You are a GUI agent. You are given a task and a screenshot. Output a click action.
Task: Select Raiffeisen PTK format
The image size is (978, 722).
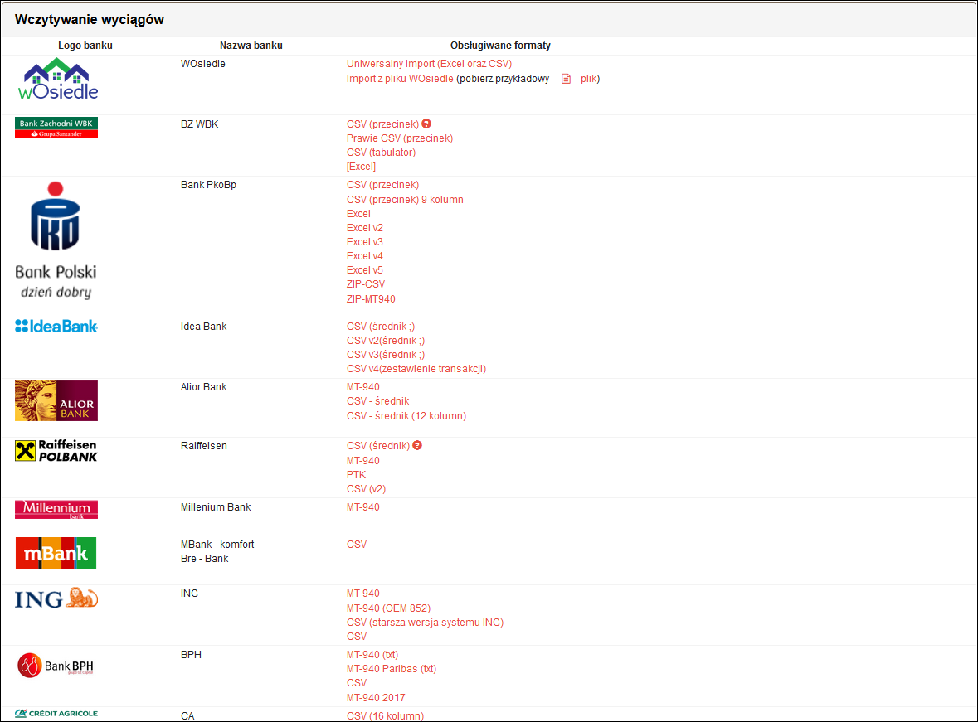(356, 475)
